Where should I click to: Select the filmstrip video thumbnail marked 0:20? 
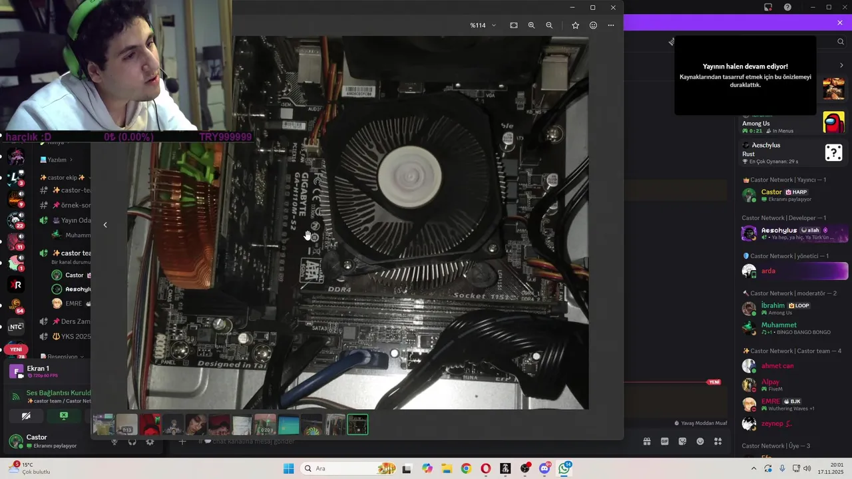[x=265, y=424]
